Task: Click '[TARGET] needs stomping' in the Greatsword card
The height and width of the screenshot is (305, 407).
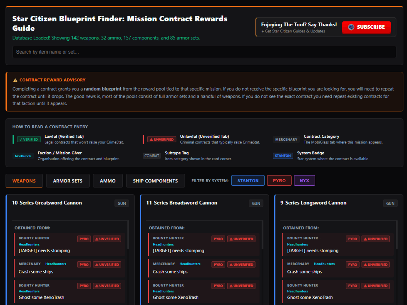Action: coord(44,251)
